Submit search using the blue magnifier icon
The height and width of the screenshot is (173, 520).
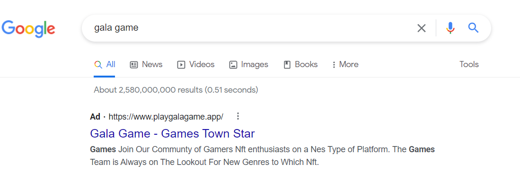click(473, 28)
